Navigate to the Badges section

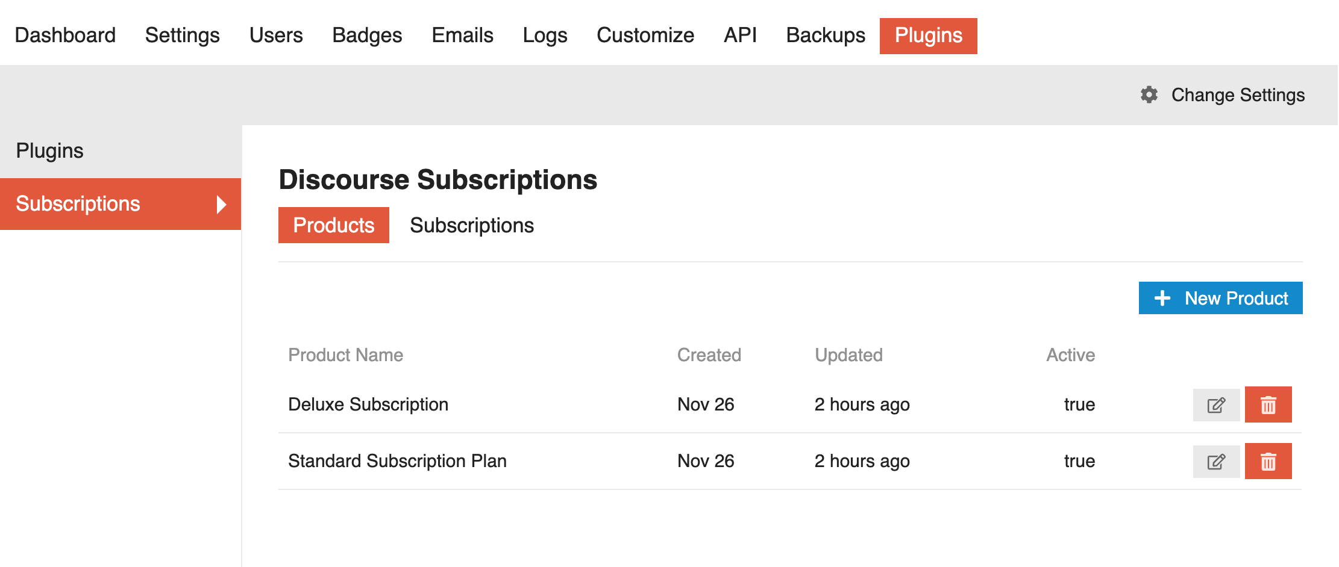367,35
